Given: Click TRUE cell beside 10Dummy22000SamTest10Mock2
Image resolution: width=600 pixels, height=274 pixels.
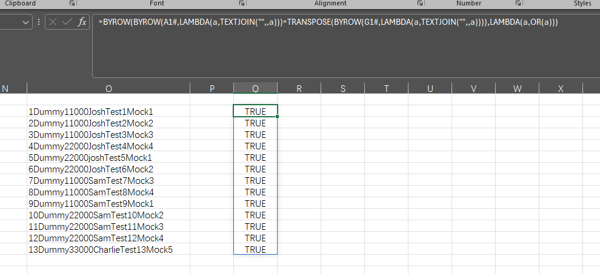Looking at the screenshot, I should (x=255, y=215).
